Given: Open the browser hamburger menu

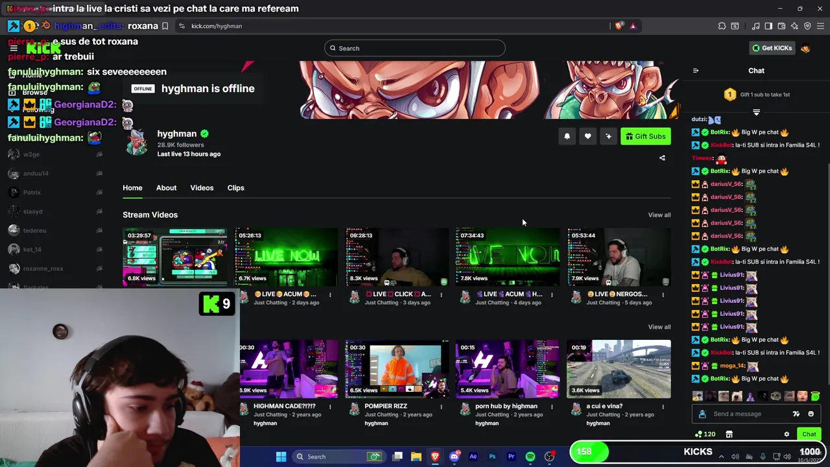Looking at the screenshot, I should click(820, 26).
